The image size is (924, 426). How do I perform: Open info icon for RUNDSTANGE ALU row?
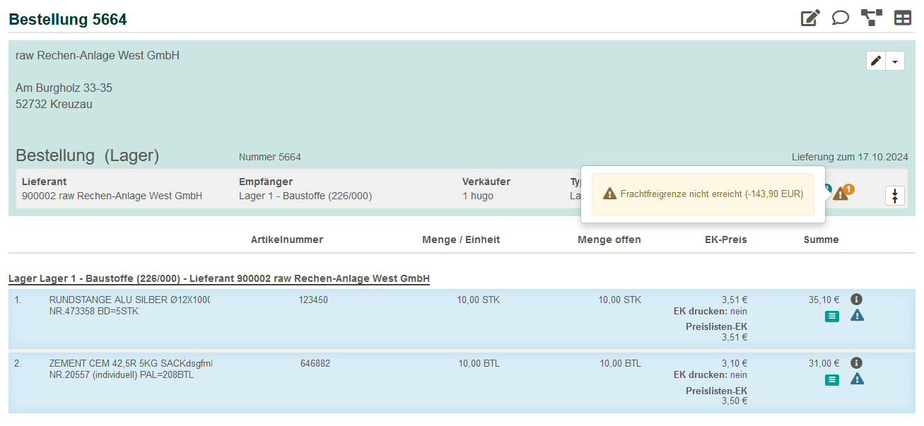pos(856,300)
